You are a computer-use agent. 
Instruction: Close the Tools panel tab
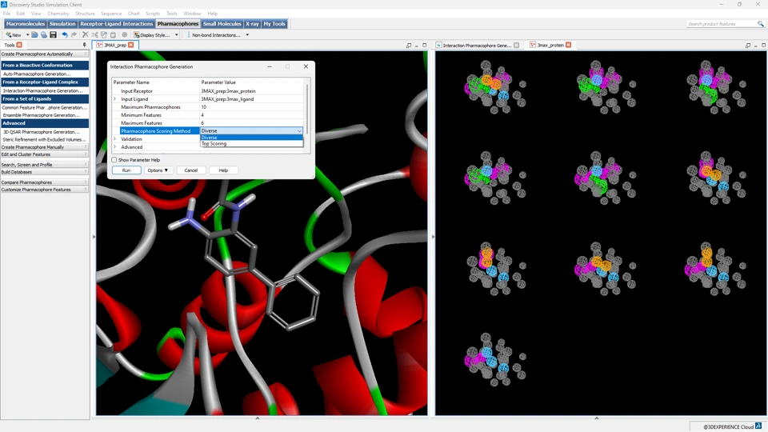click(x=19, y=45)
